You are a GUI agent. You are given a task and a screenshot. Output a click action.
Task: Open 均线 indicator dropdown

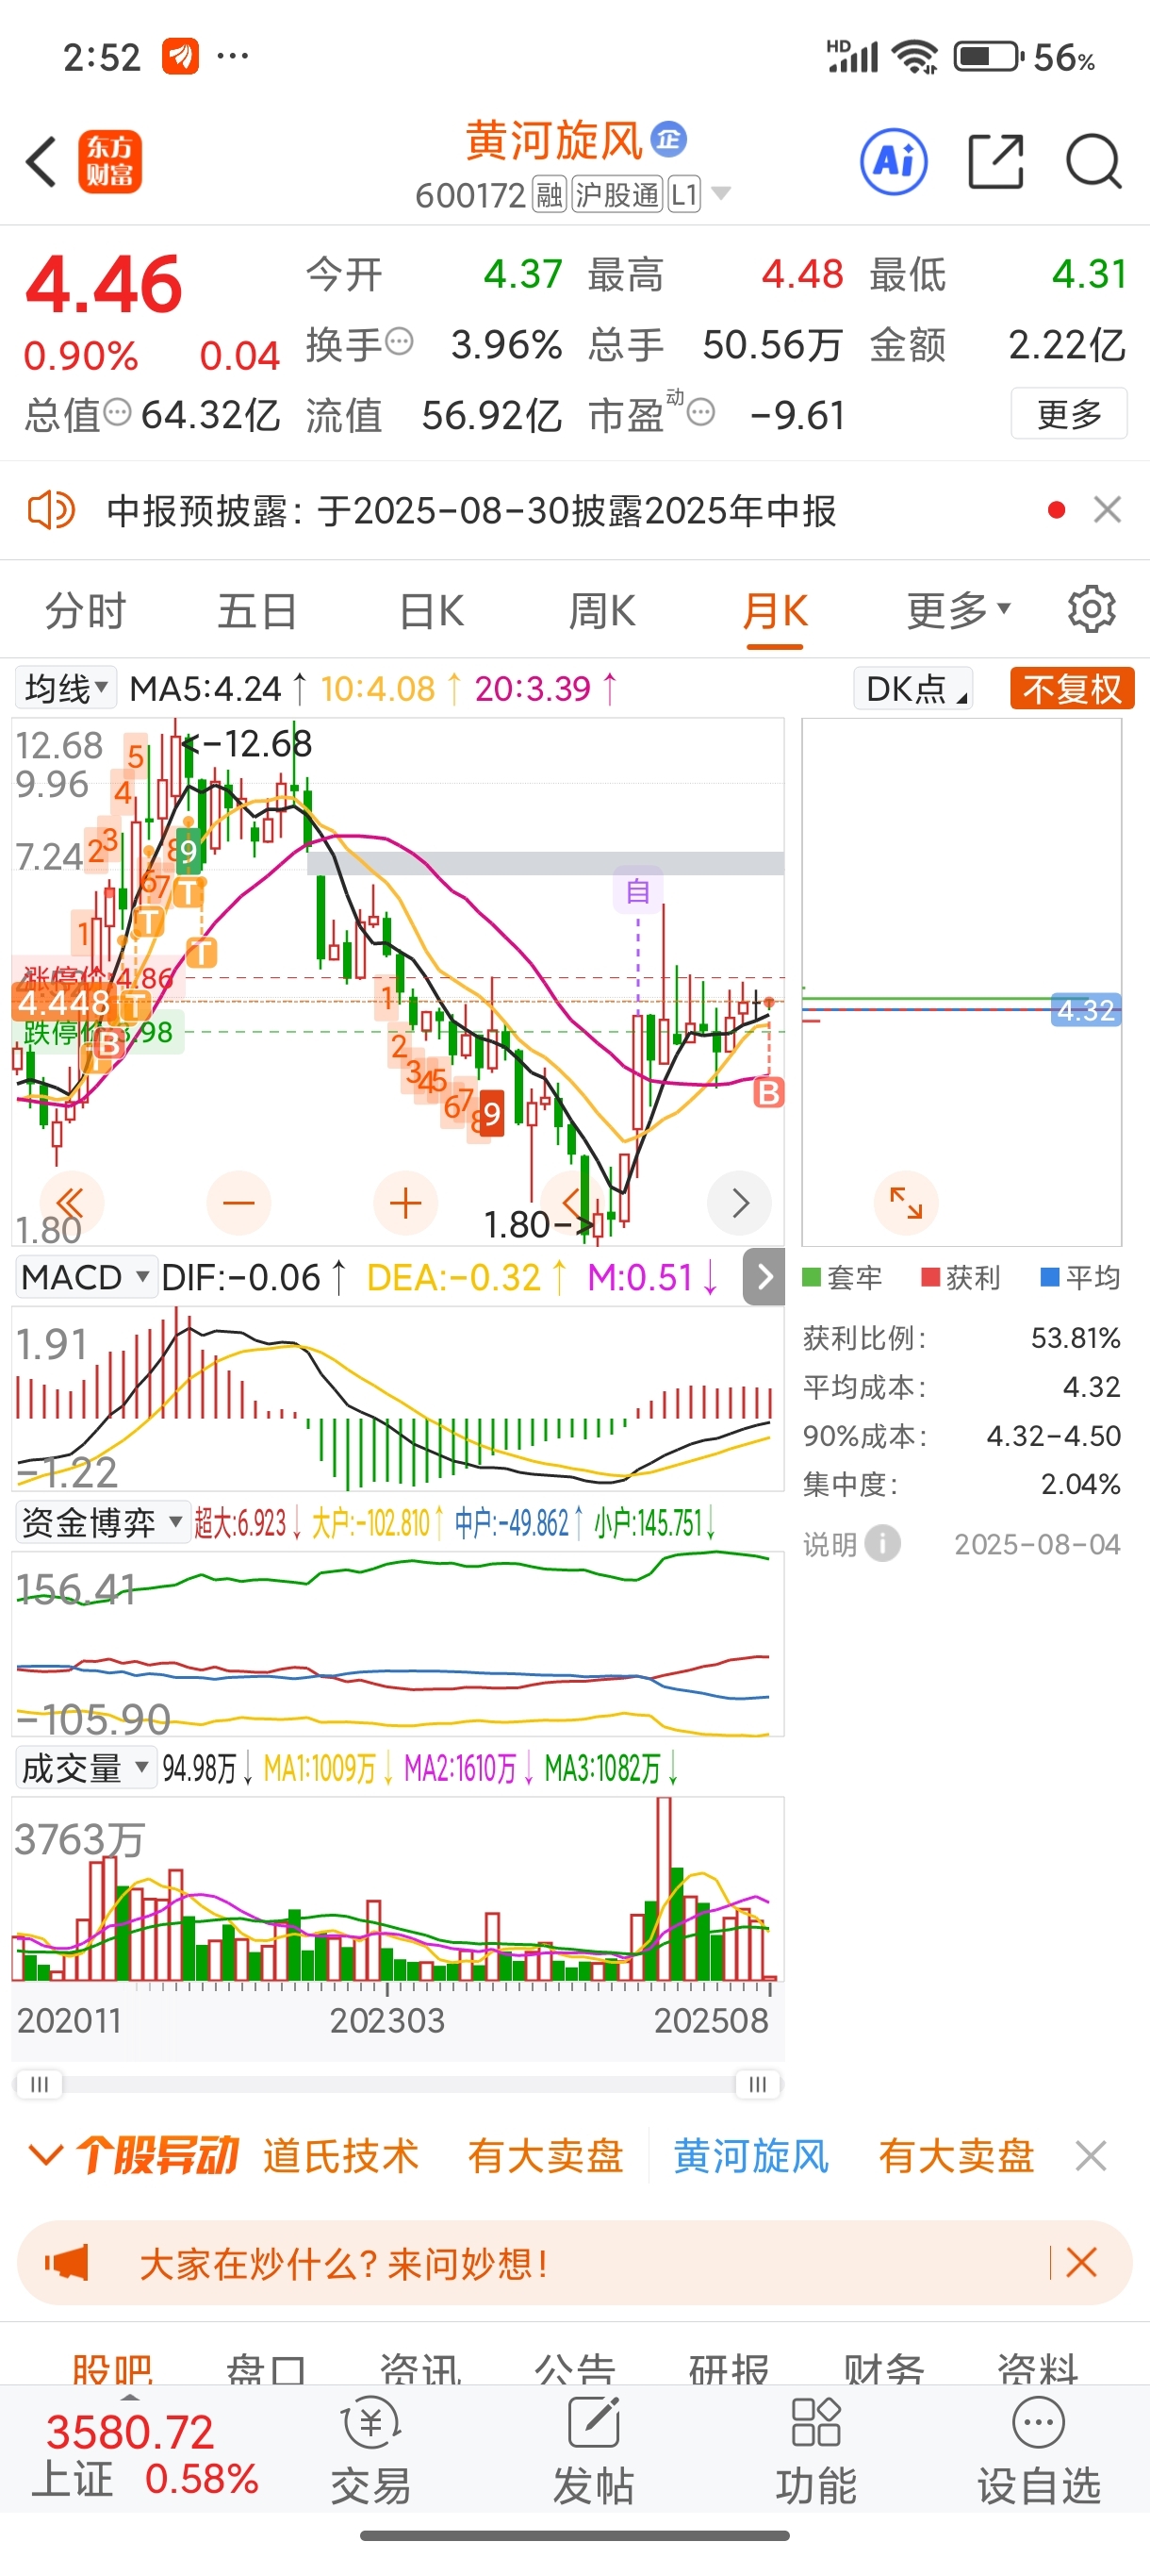65,689
